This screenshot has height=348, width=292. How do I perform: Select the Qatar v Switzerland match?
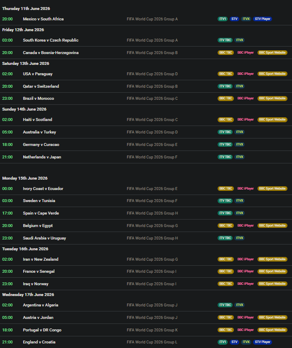(x=41, y=86)
